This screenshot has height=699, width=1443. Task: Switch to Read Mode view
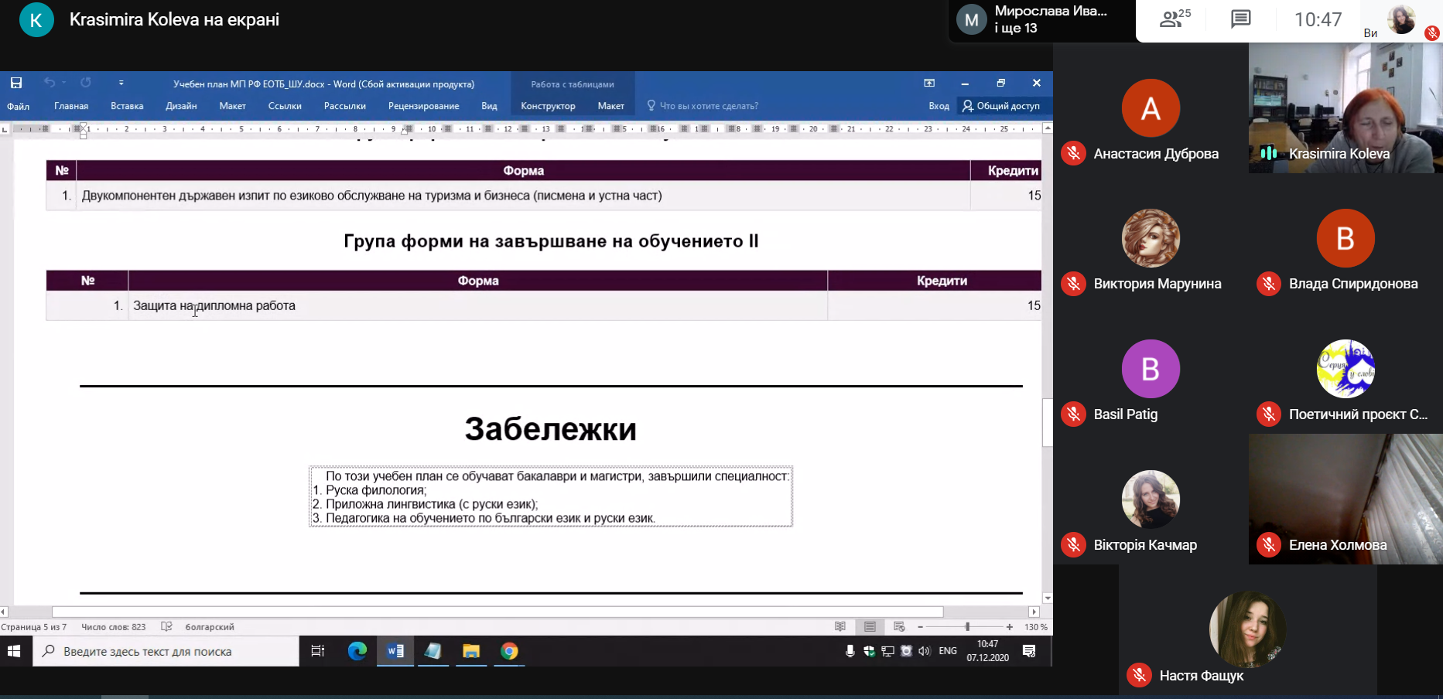(x=840, y=627)
